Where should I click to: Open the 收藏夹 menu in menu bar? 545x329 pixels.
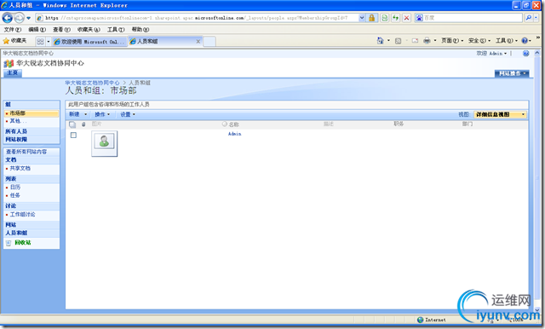(89, 30)
